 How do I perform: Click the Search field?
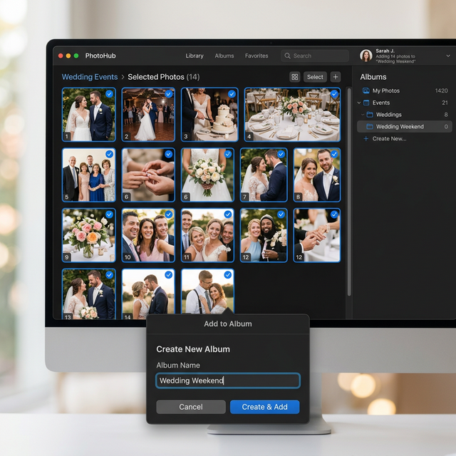tap(315, 56)
